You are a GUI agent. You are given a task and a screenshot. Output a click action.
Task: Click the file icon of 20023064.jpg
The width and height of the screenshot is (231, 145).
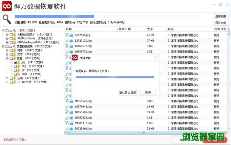71,128
